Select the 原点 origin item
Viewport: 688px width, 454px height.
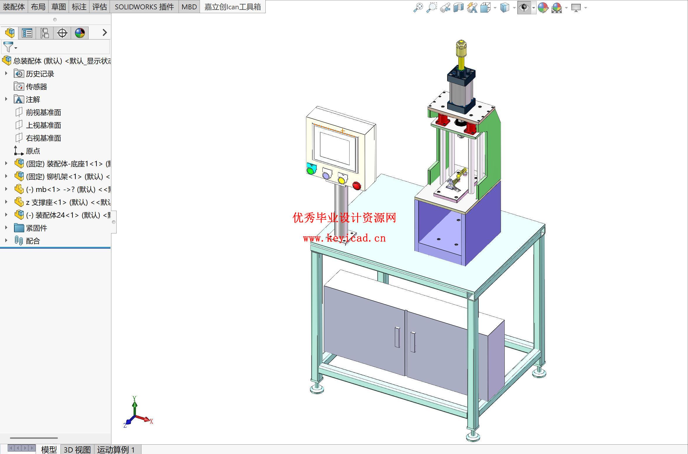click(x=27, y=151)
